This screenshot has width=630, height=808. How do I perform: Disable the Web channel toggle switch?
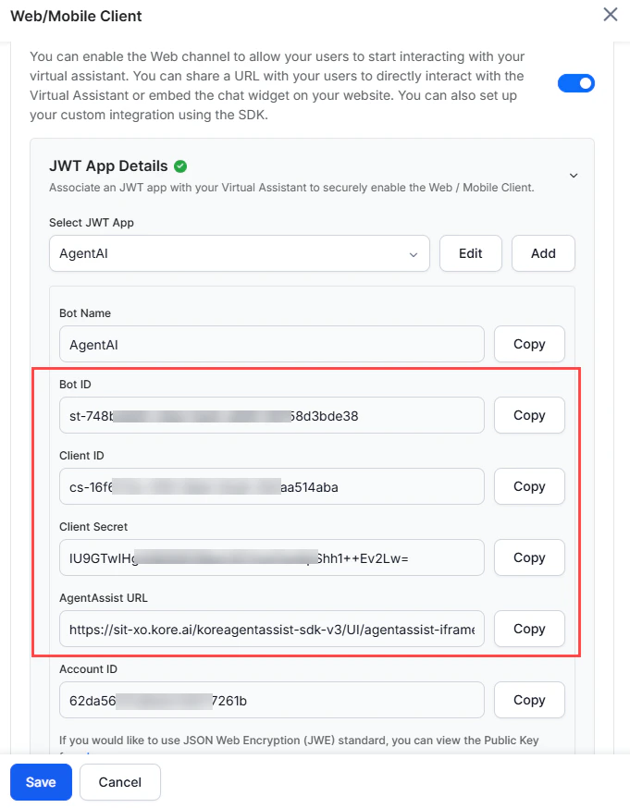point(575,82)
